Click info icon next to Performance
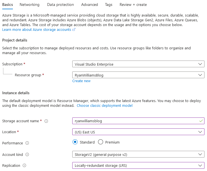Viewport: 207px width, 171px height. 27,143
